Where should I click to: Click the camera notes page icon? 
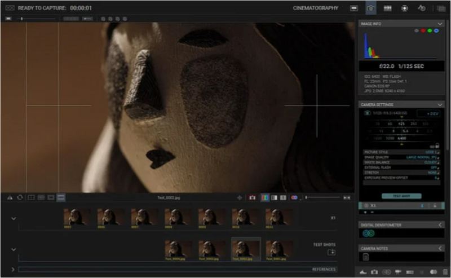click(x=365, y=257)
